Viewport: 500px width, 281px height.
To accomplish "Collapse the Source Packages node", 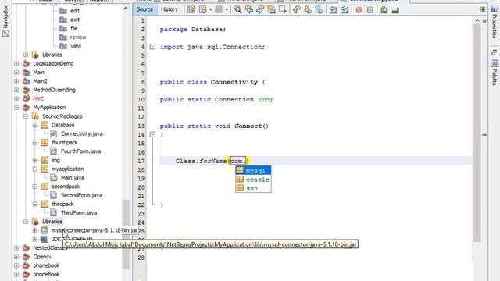I will 26,116.
